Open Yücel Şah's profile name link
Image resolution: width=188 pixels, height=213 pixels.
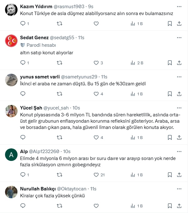(x=29, y=108)
